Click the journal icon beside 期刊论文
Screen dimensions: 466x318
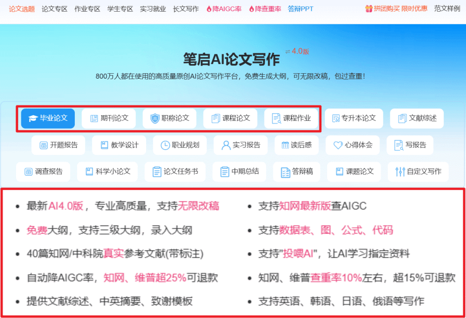94,118
